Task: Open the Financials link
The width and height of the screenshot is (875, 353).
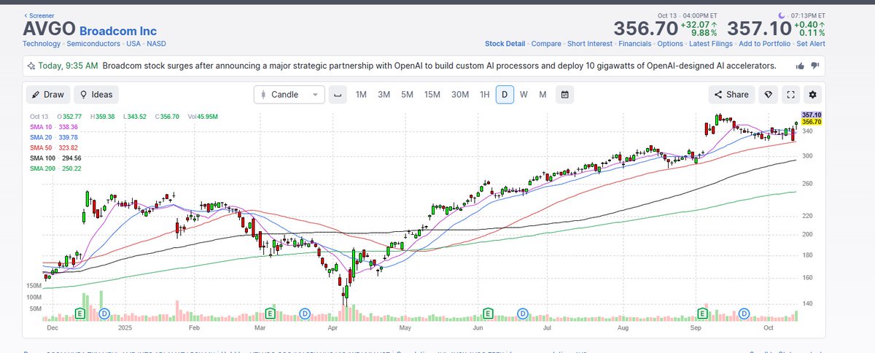Action: [x=636, y=44]
